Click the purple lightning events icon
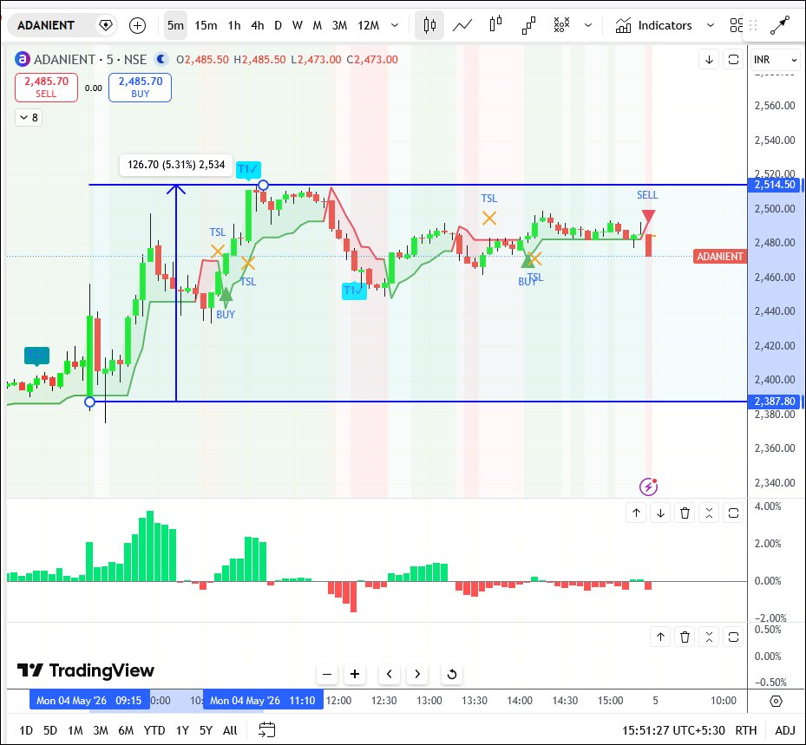The width and height of the screenshot is (806, 745). click(x=648, y=486)
